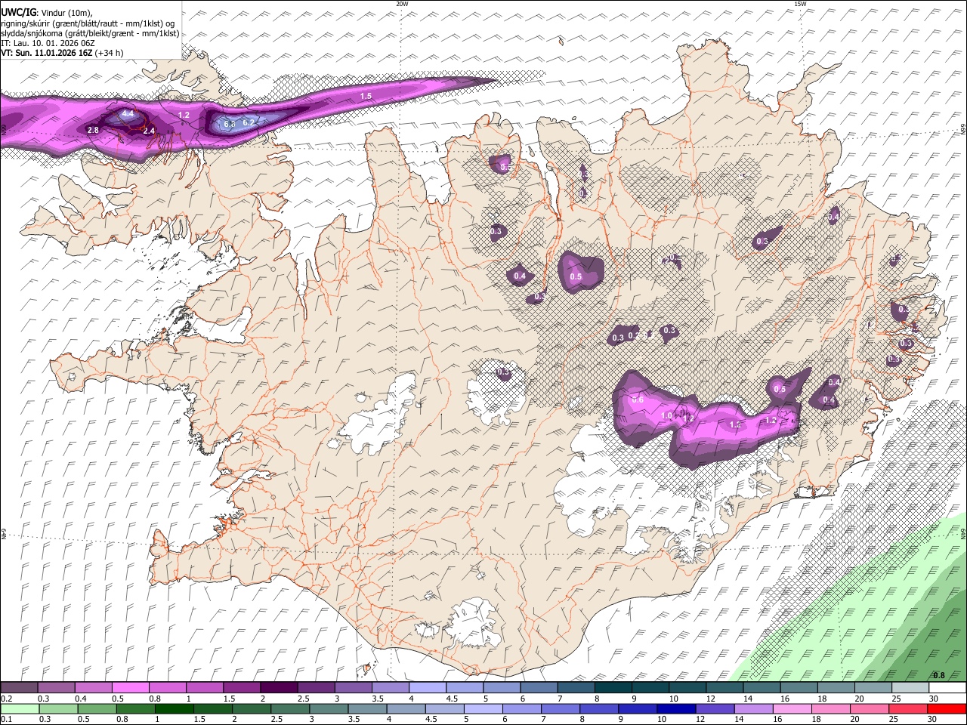Click the 1.5 value on northern band
This screenshot has height=725, width=967.
(x=366, y=97)
